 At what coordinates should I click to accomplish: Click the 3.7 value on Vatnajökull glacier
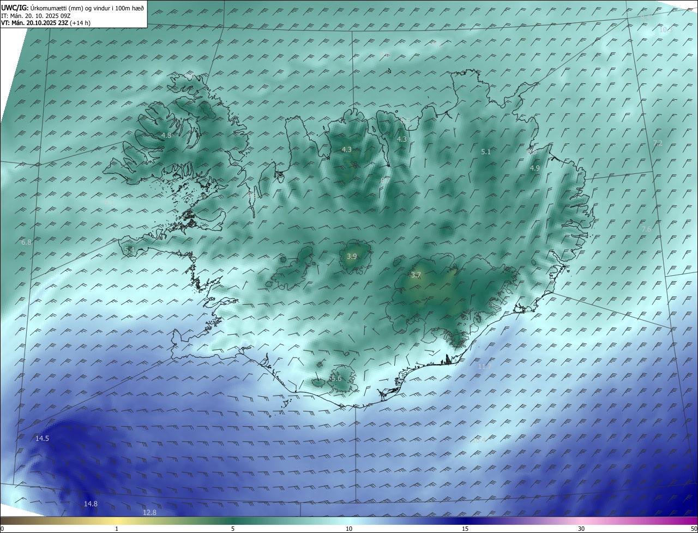[x=416, y=275]
